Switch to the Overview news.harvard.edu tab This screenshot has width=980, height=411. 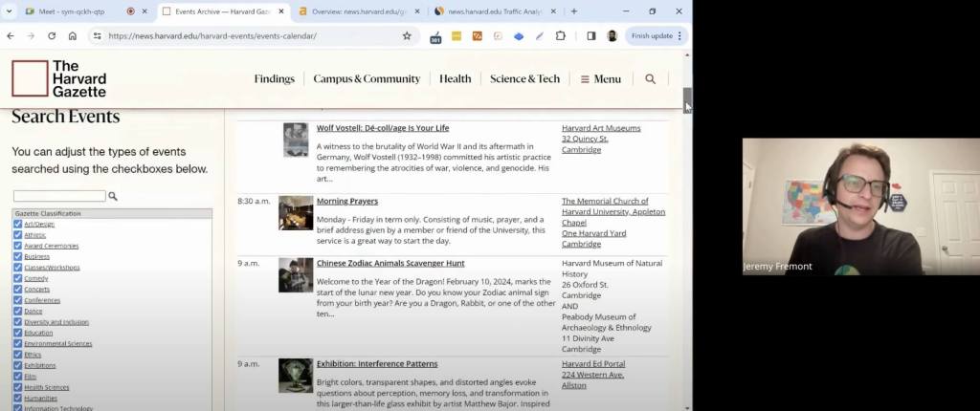click(x=360, y=11)
